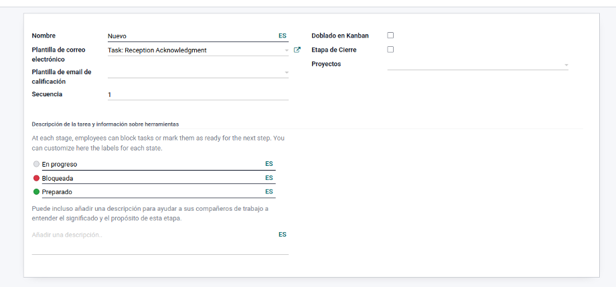Toggle the Etapa de Cierre checkbox

pos(390,50)
